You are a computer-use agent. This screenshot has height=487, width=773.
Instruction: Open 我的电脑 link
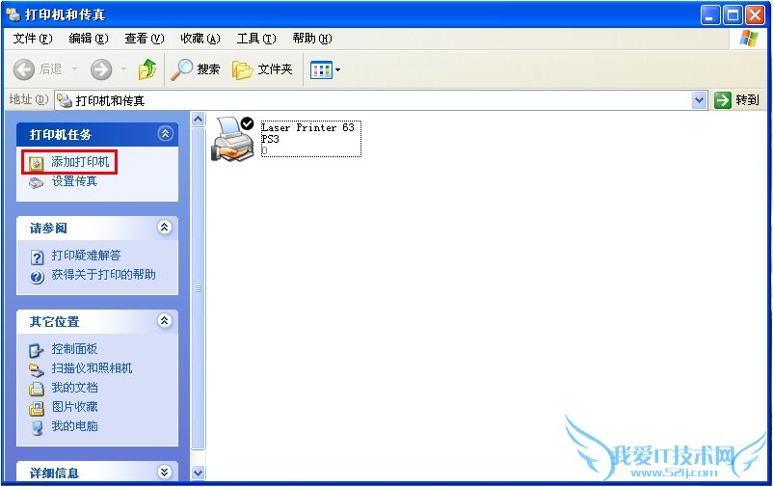(74, 426)
